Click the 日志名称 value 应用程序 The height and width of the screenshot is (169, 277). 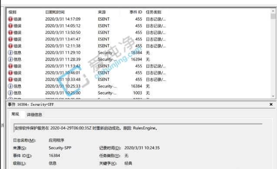click(56, 140)
